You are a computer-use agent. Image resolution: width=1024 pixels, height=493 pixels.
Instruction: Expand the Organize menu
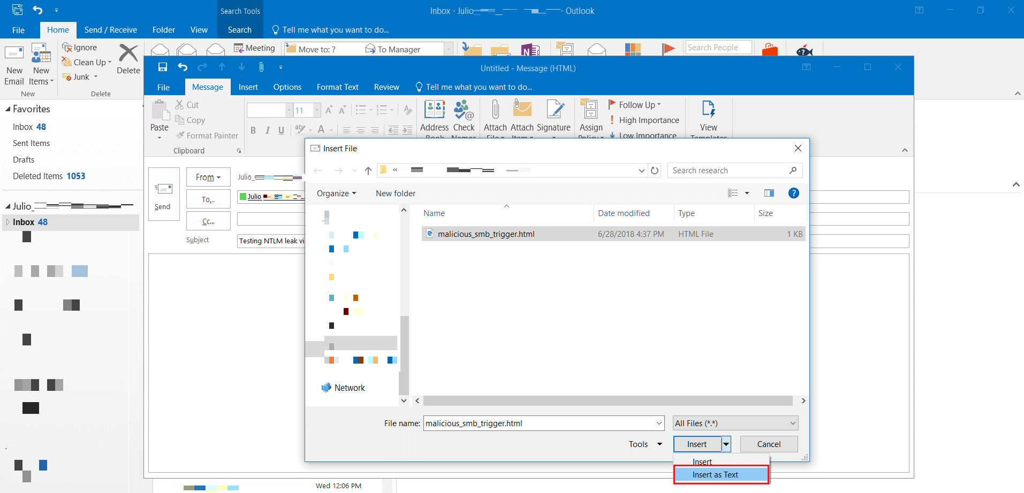336,194
